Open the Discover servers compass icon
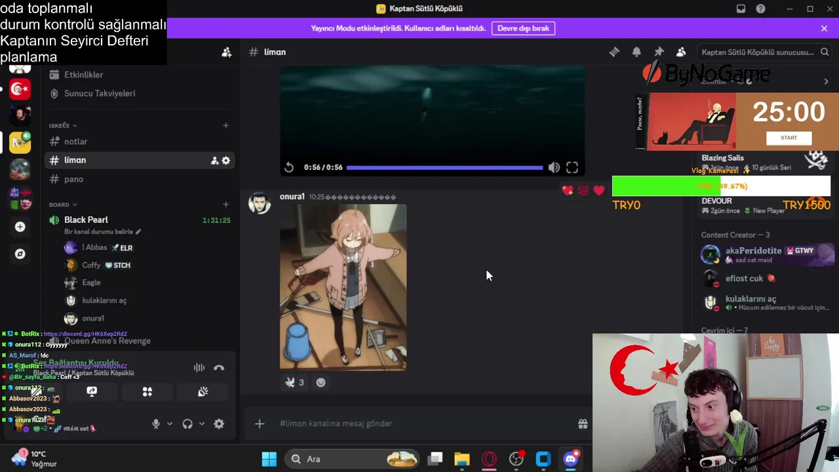Screen dimensions: 839x472 coord(20,254)
